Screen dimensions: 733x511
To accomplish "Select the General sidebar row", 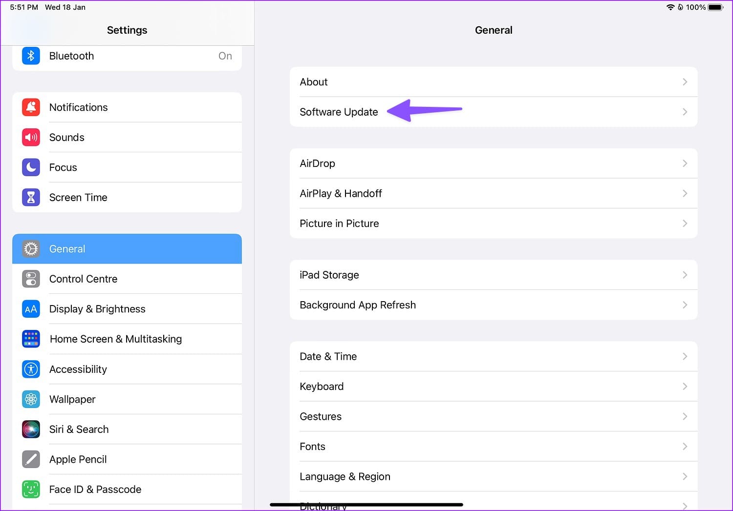I will 127,249.
